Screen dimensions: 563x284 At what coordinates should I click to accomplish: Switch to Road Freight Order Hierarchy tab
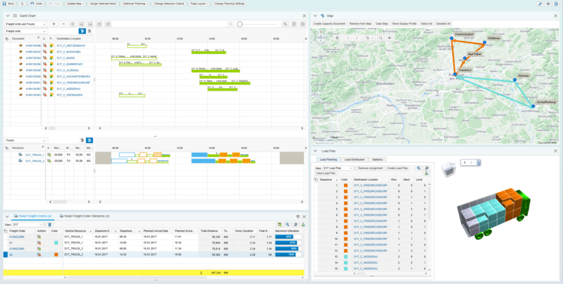(85, 216)
